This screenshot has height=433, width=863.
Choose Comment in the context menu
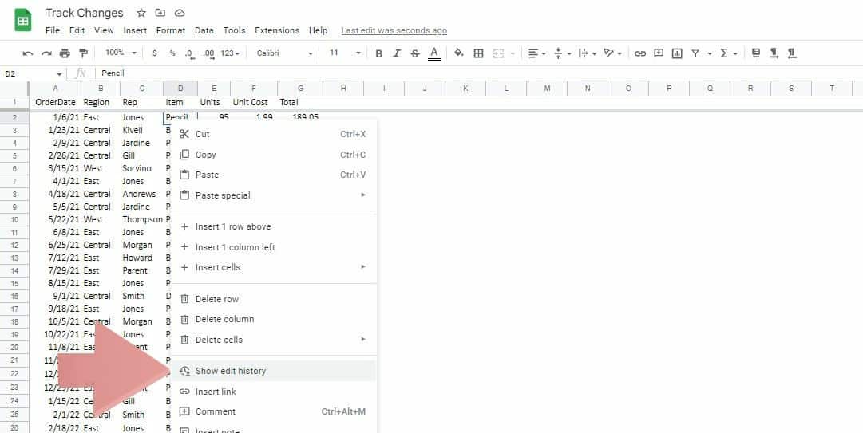pos(274,411)
